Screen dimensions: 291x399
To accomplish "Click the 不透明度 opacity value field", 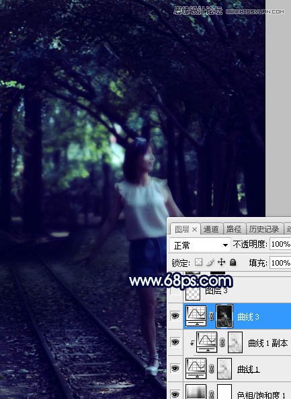I will (280, 244).
